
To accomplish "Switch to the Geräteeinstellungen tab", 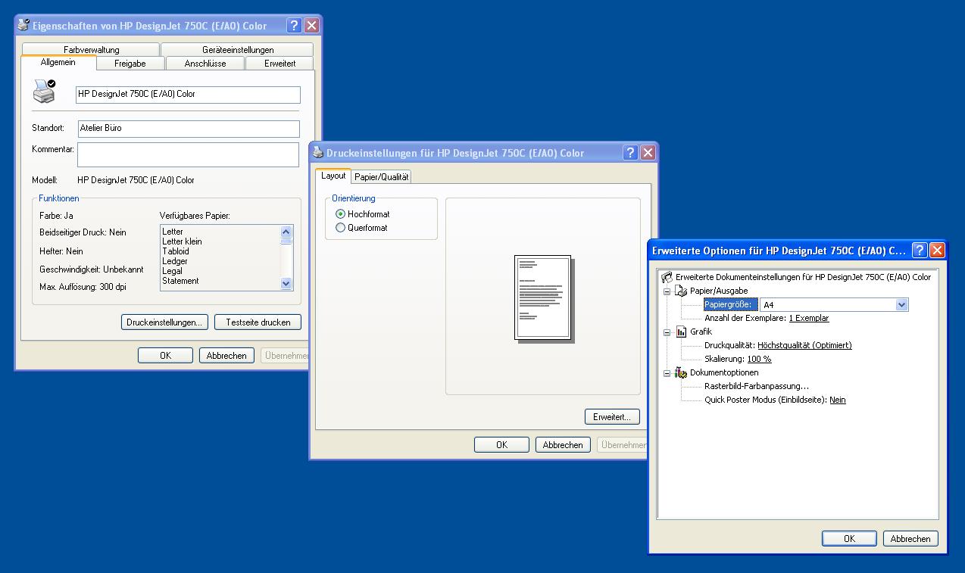I will 238,50.
